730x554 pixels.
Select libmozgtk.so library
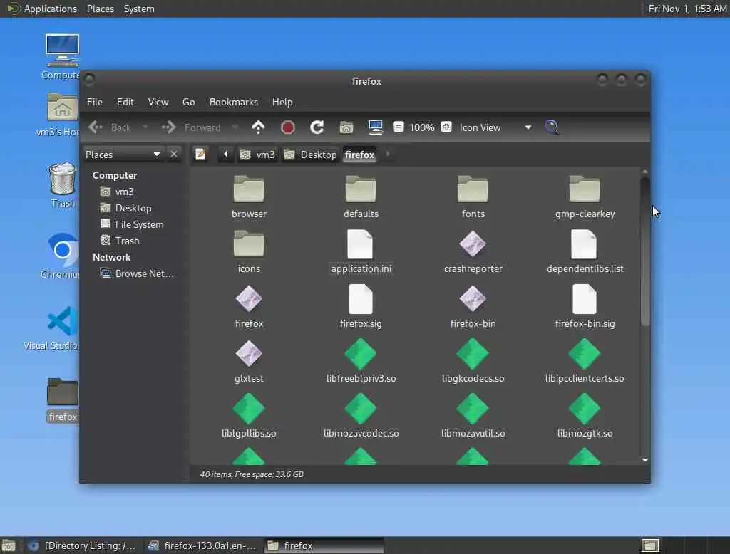pyautogui.click(x=585, y=417)
